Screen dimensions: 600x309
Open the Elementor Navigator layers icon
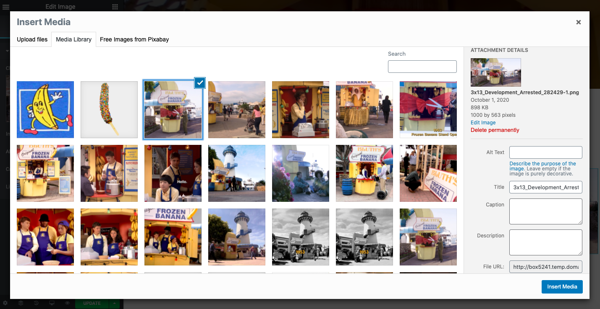click(x=21, y=303)
